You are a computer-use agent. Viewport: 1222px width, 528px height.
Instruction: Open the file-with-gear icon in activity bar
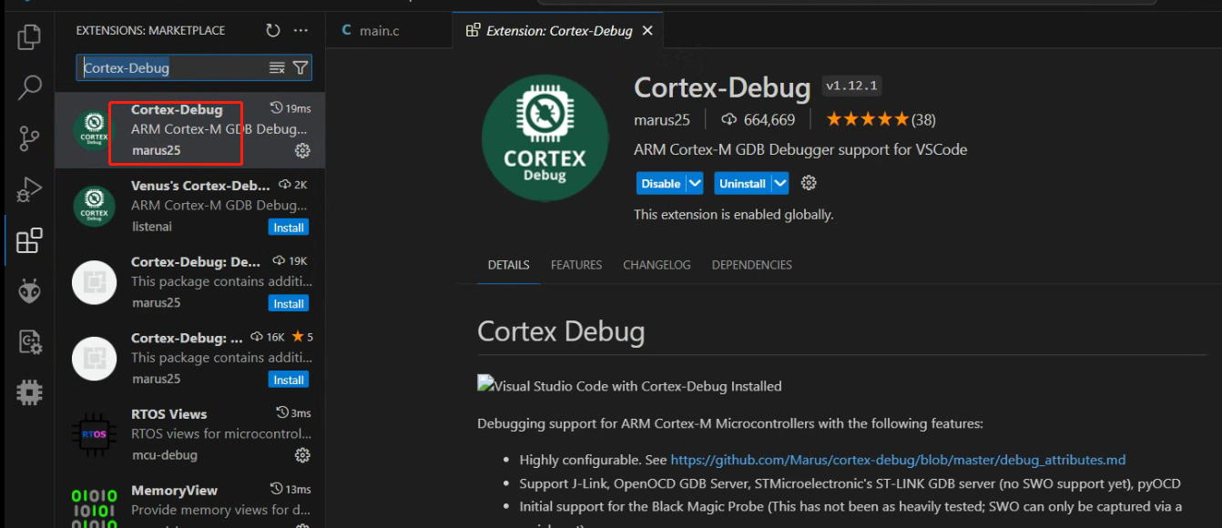29,342
